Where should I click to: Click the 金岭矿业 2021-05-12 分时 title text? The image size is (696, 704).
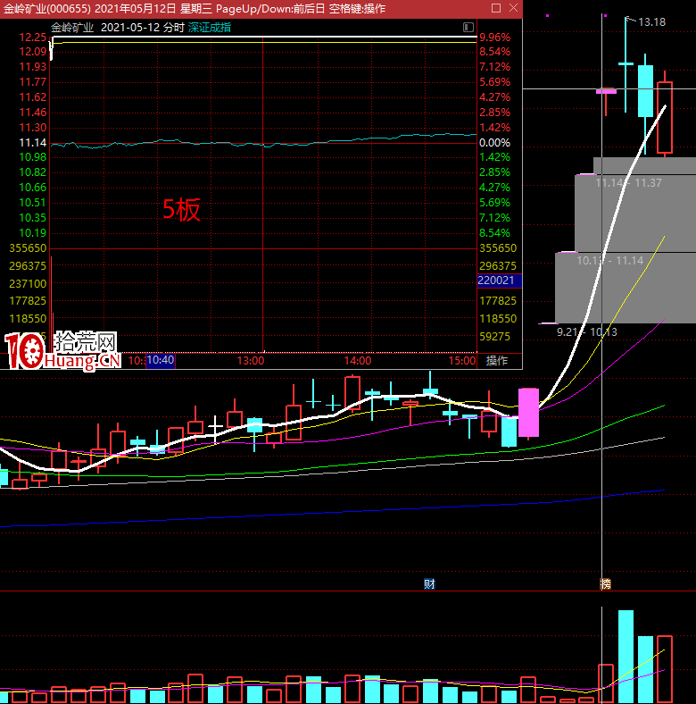[x=118, y=28]
